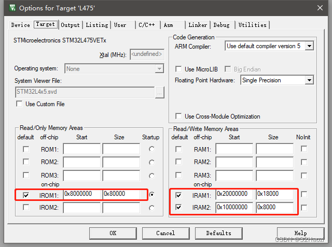The width and height of the screenshot is (332, 247).
Task: Open the Help button
Action: pos(301,233)
